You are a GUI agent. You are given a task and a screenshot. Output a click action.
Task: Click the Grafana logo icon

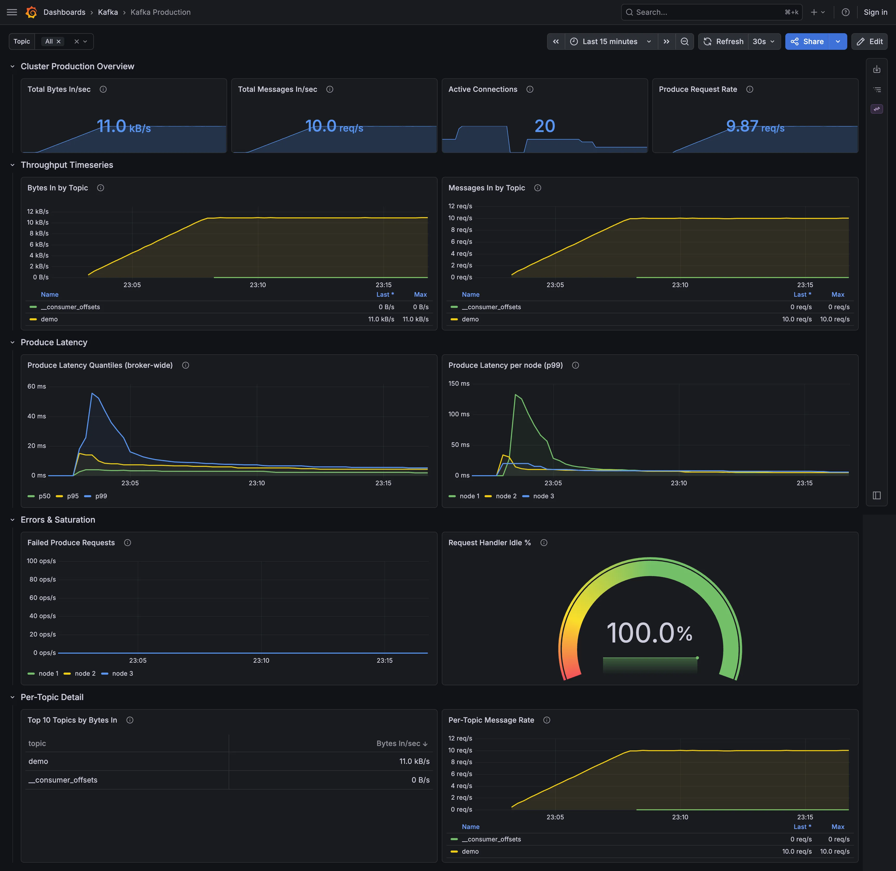pyautogui.click(x=31, y=12)
